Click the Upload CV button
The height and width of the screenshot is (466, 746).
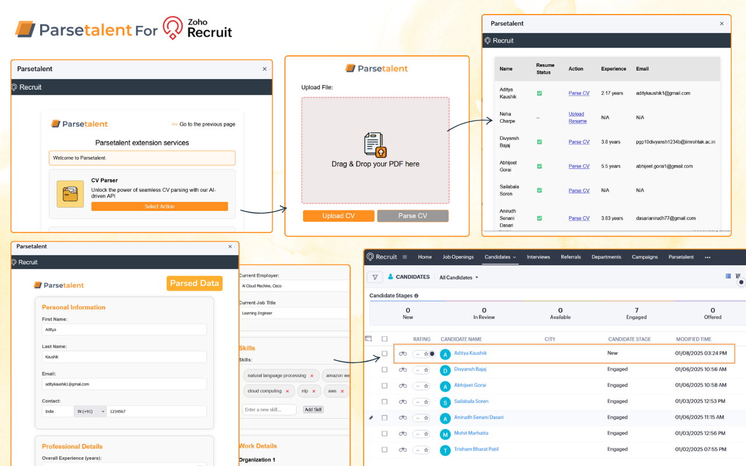pos(339,216)
